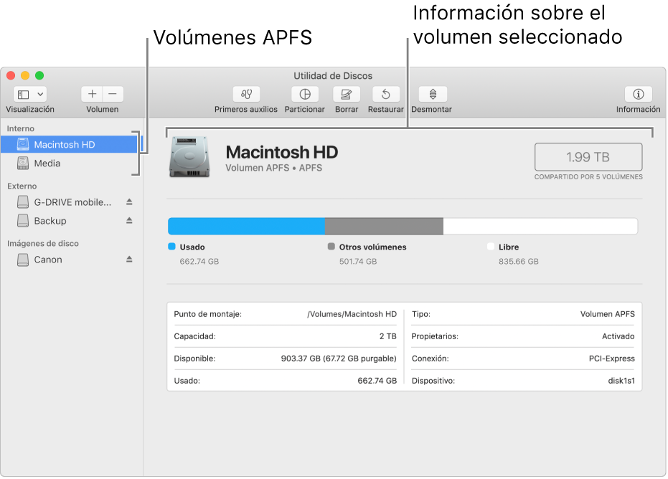Screen dimensions: 668x479
Task: Eject the G-DRIVE mobile disk
Action: [x=130, y=202]
